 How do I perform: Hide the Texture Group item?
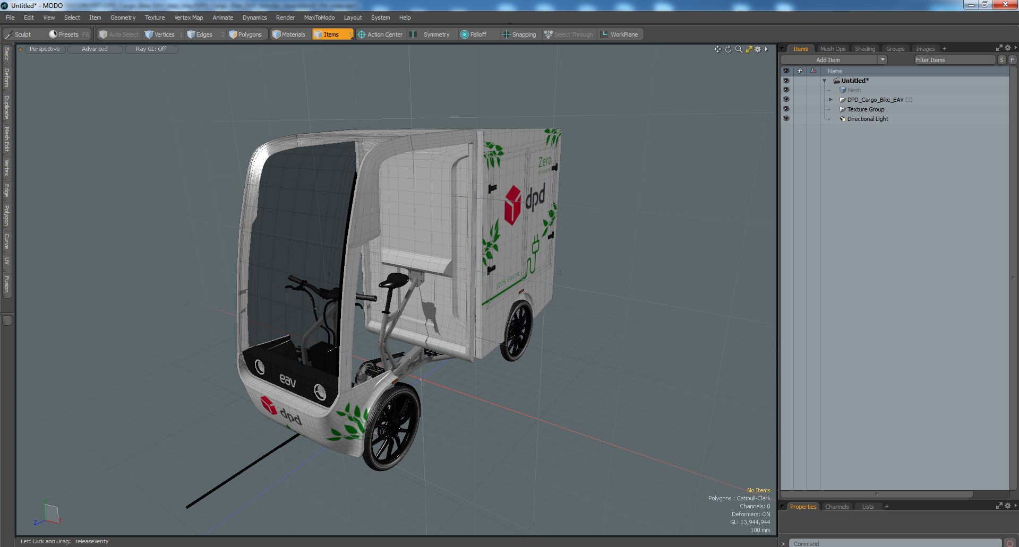coord(786,109)
